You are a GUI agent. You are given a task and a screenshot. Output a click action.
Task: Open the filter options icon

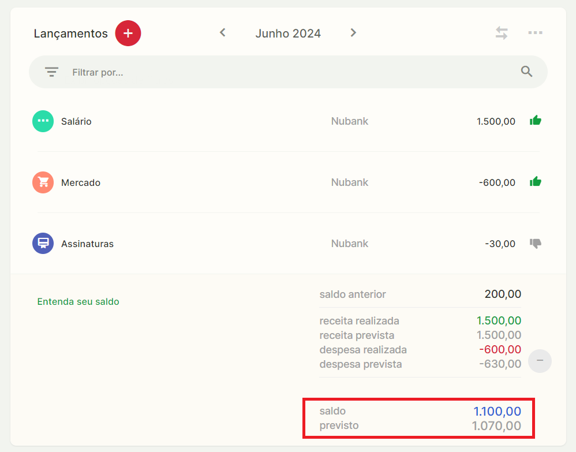51,72
